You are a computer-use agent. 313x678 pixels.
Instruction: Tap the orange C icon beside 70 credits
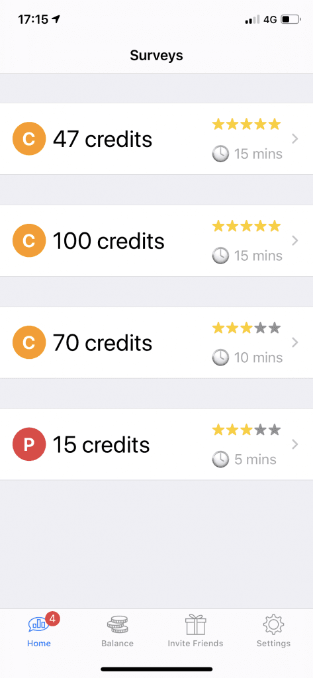29,342
